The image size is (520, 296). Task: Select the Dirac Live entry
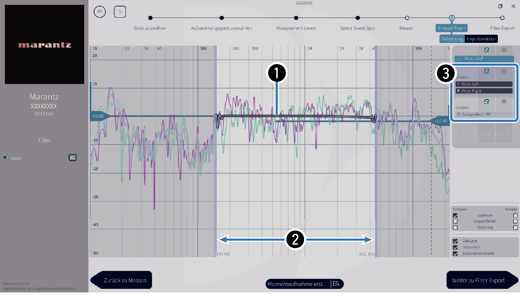pos(484,59)
